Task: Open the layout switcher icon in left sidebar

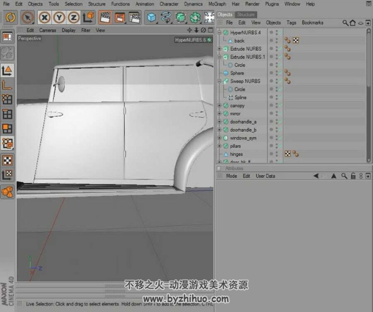Action: [7, 37]
